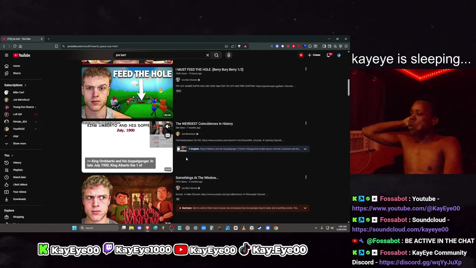Expand Subscriptions section header
The width and height of the screenshot is (476, 268).
[x=15, y=85]
